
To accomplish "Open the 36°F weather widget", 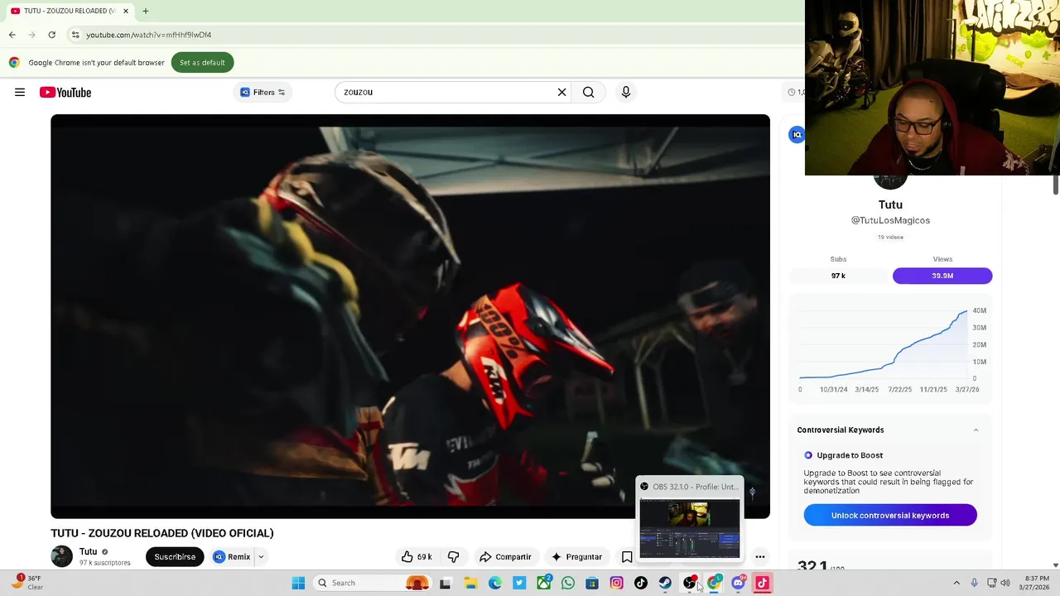I will coord(25,583).
